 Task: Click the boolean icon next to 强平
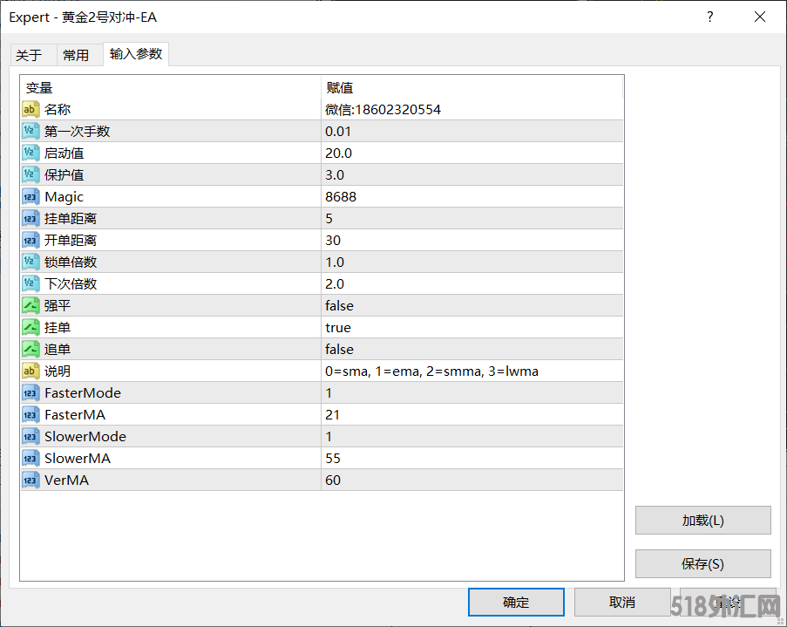[31, 305]
